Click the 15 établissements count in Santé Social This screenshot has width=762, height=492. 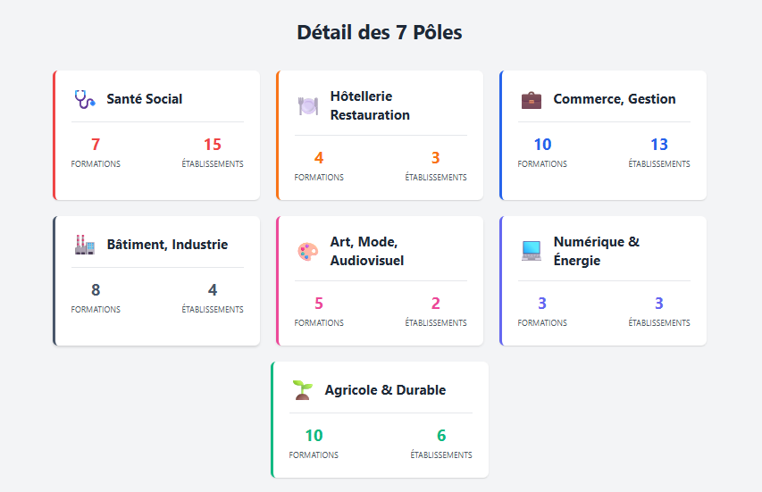click(213, 145)
